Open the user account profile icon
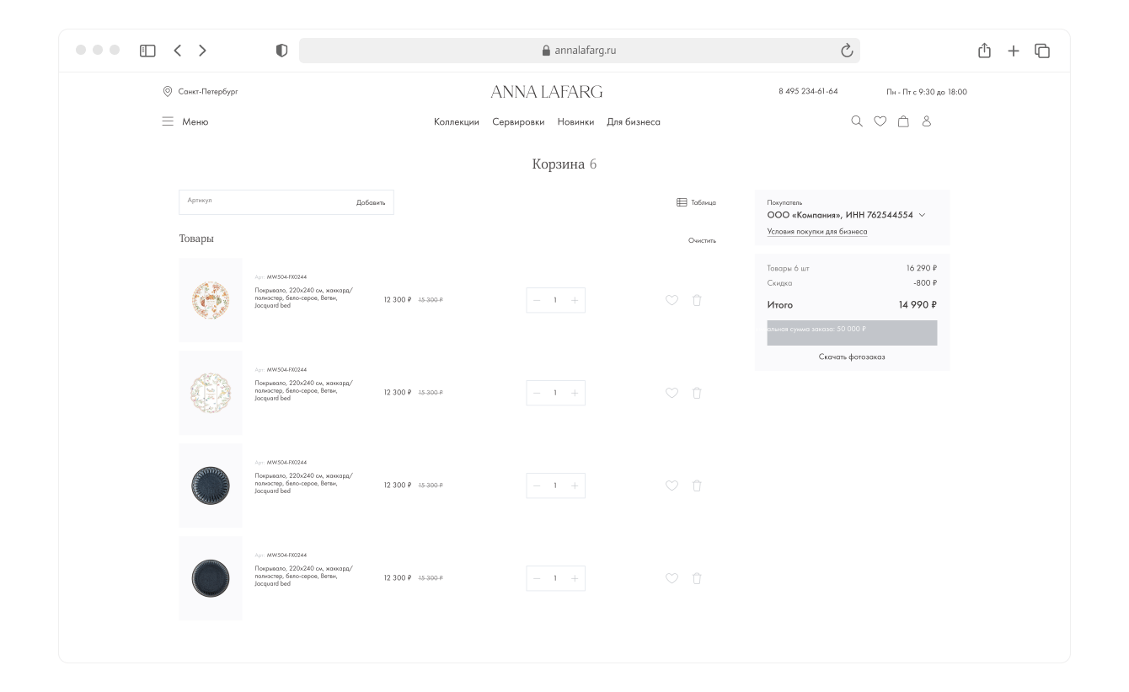 click(926, 121)
